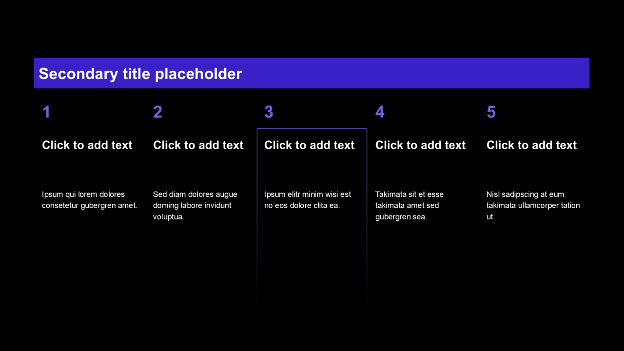Viewport: 624px width, 351px height.
Task: Click "Click to add text" heading under number 5
Action: click(532, 145)
